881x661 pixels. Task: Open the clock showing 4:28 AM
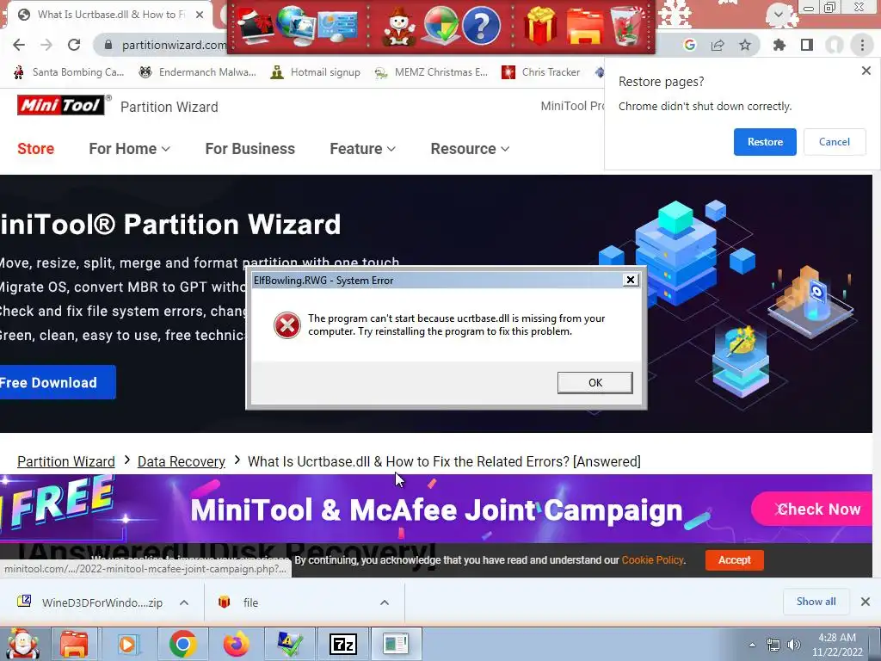click(837, 645)
